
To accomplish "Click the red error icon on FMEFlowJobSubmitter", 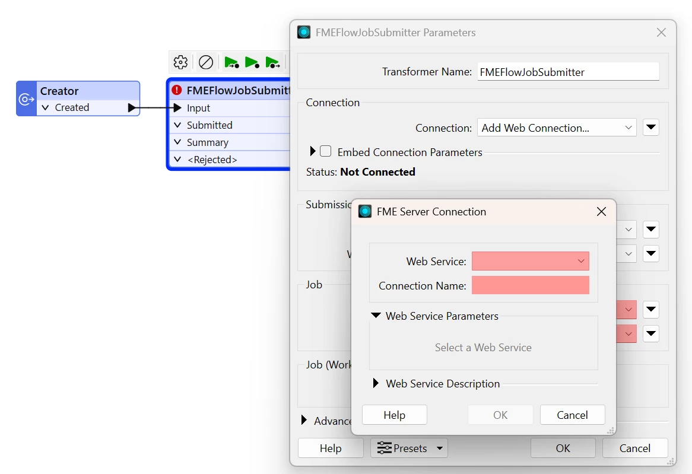I will (177, 90).
